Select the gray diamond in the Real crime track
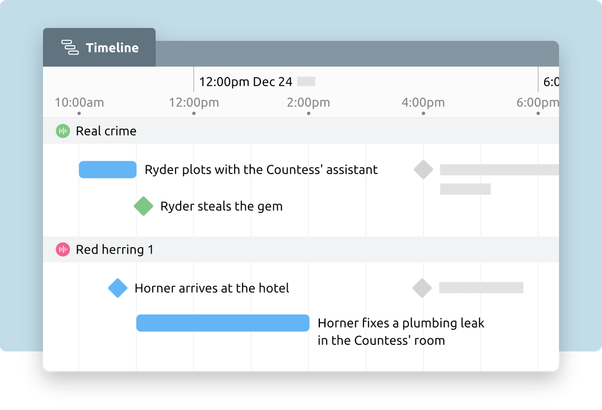The height and width of the screenshot is (410, 602). 423,170
